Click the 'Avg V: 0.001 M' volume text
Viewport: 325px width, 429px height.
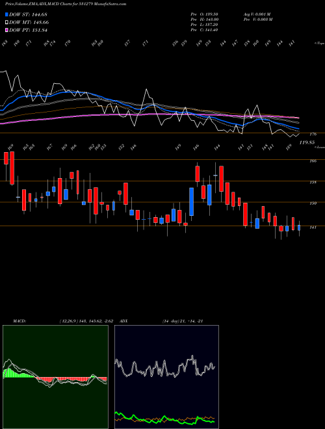(257, 14)
